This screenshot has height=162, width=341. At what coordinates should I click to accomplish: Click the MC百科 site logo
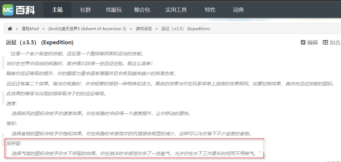[x=19, y=10]
